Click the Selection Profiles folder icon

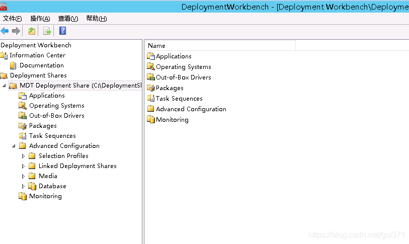tap(32, 156)
